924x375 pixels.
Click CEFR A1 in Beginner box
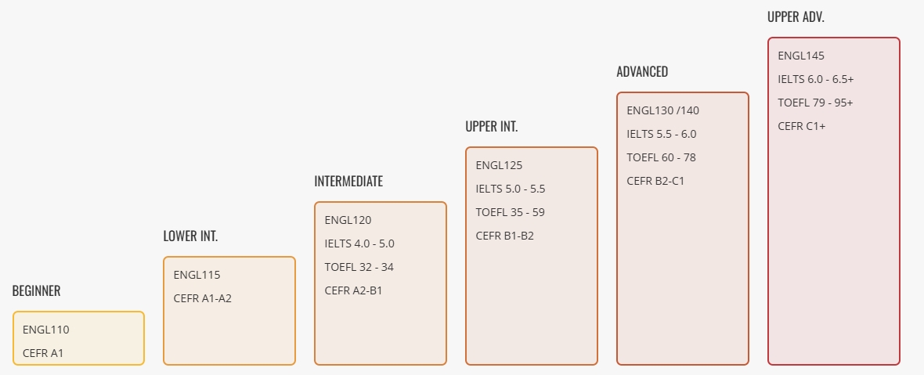[43, 353]
